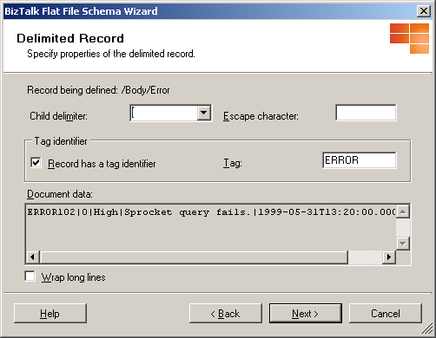Viewport: 436px width, 338px height.
Task: Click document data scroll up arrow
Action: pos(403,211)
